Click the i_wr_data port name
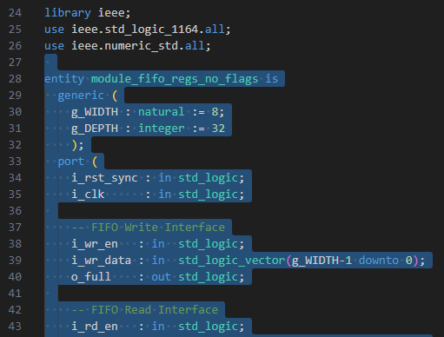This screenshot has width=444, height=337. point(101,261)
